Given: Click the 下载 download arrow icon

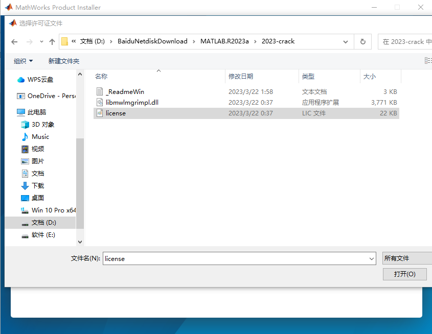Looking at the screenshot, I should click(25, 186).
